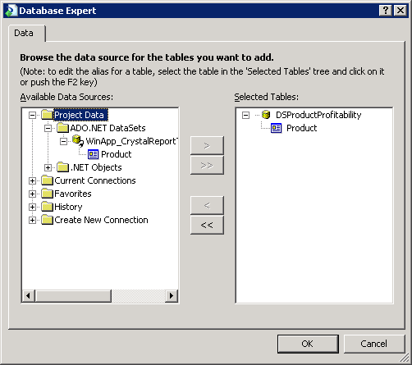
Task: Collapse the Project Data node
Action: point(32,115)
